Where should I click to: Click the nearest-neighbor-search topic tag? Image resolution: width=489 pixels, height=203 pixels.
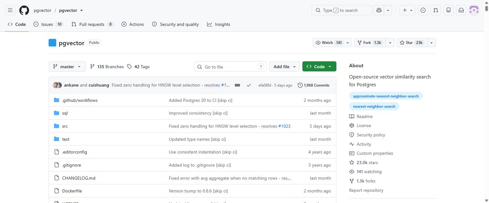374,106
